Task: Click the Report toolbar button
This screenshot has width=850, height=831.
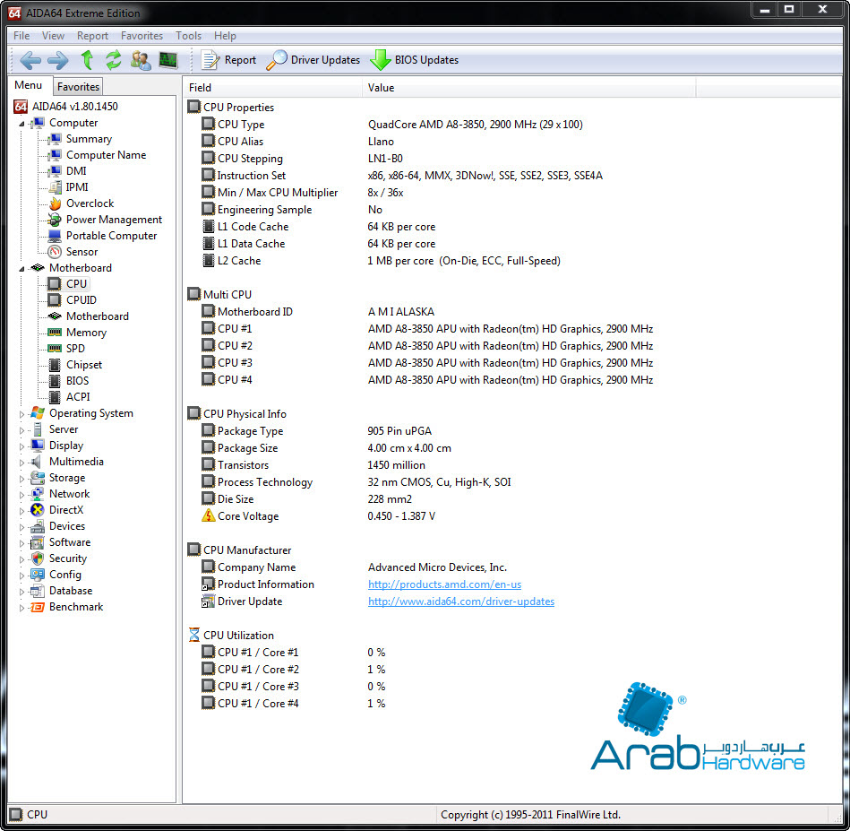Action: click(x=228, y=60)
